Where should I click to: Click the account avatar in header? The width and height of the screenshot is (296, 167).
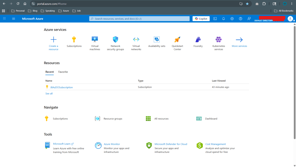[290, 19]
